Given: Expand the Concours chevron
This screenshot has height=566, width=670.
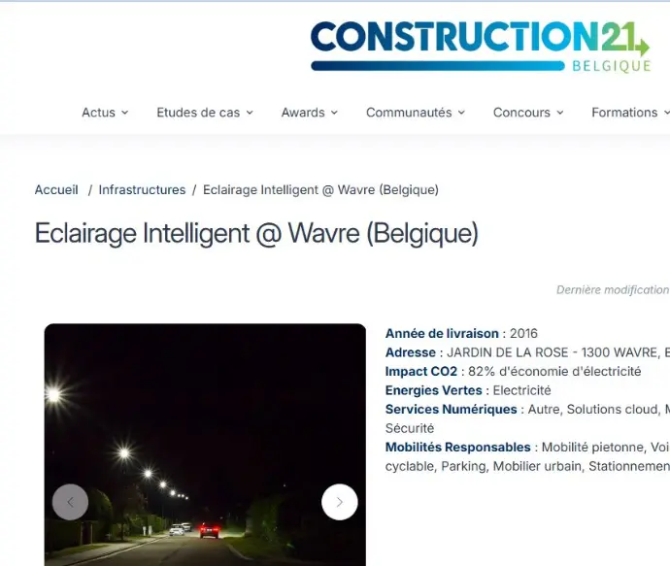Looking at the screenshot, I should click(560, 113).
